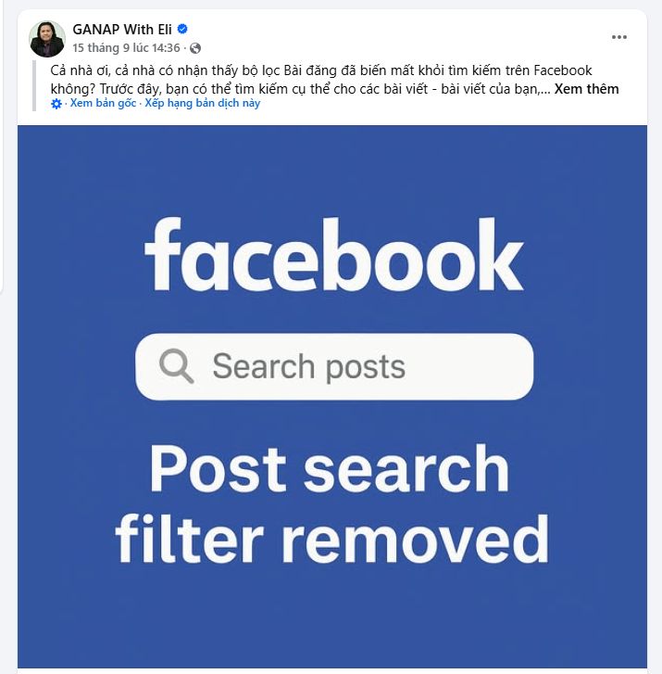Open the GANAP With Eli page name
Viewport: 662px width, 674px height.
[x=122, y=30]
